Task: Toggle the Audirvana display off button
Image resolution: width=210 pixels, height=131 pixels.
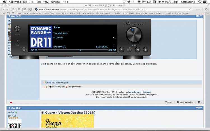Action: (17, 41)
